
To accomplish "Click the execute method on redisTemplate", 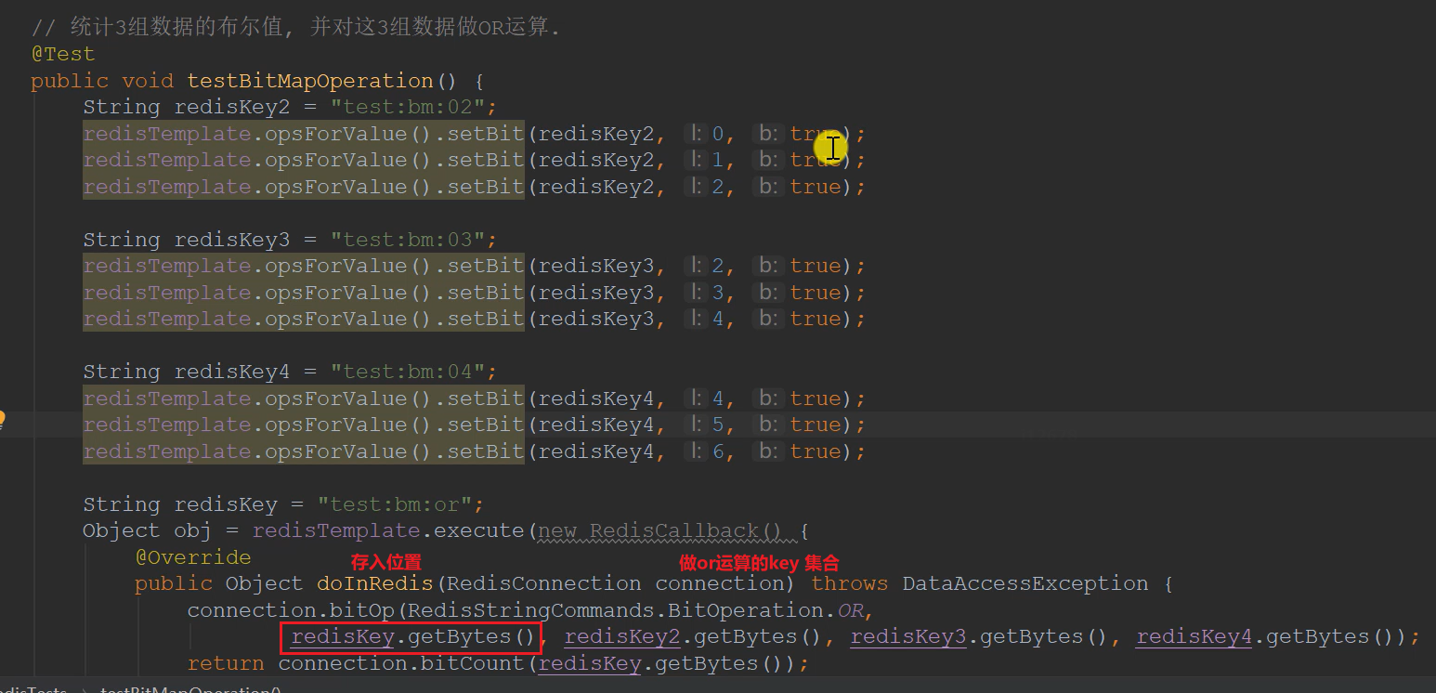I will coord(479,530).
